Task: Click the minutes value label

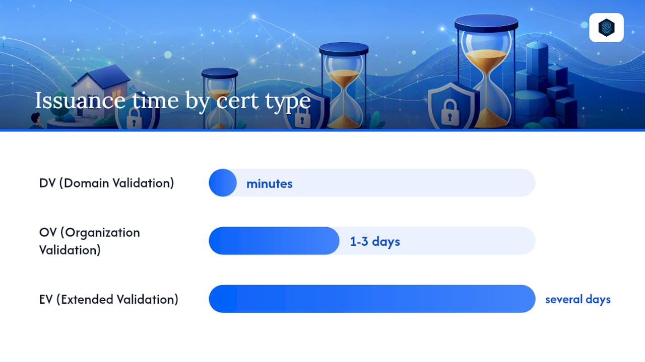Action: pyautogui.click(x=270, y=184)
